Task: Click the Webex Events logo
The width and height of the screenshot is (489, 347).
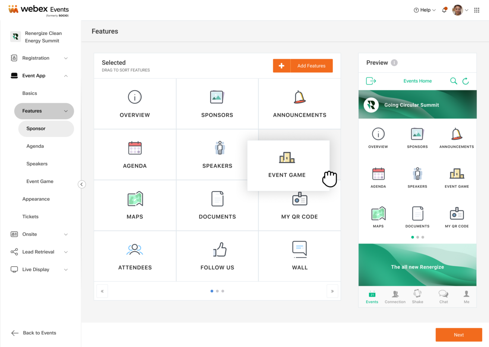Action: [x=38, y=10]
